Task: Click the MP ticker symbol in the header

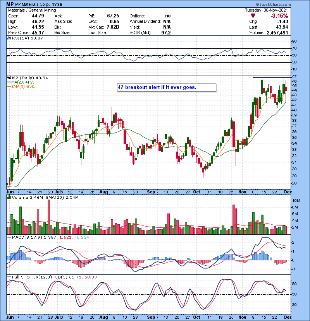Action: pos(10,4)
